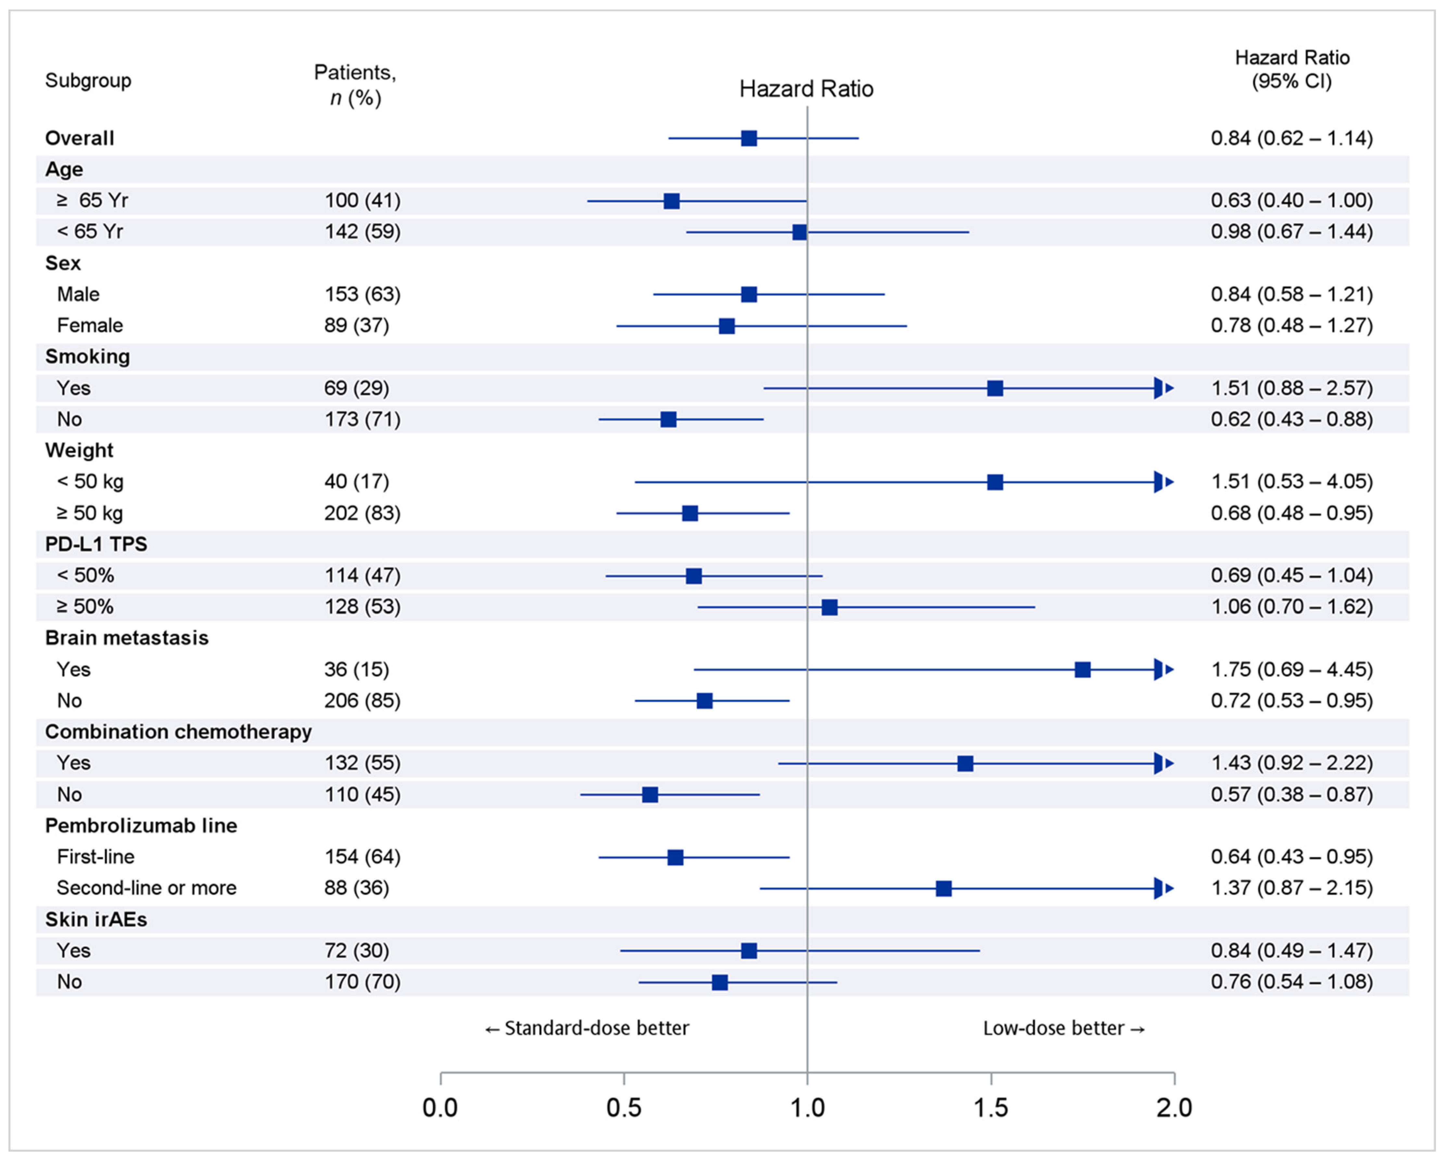Click the 206 (85) patient count

[362, 700]
